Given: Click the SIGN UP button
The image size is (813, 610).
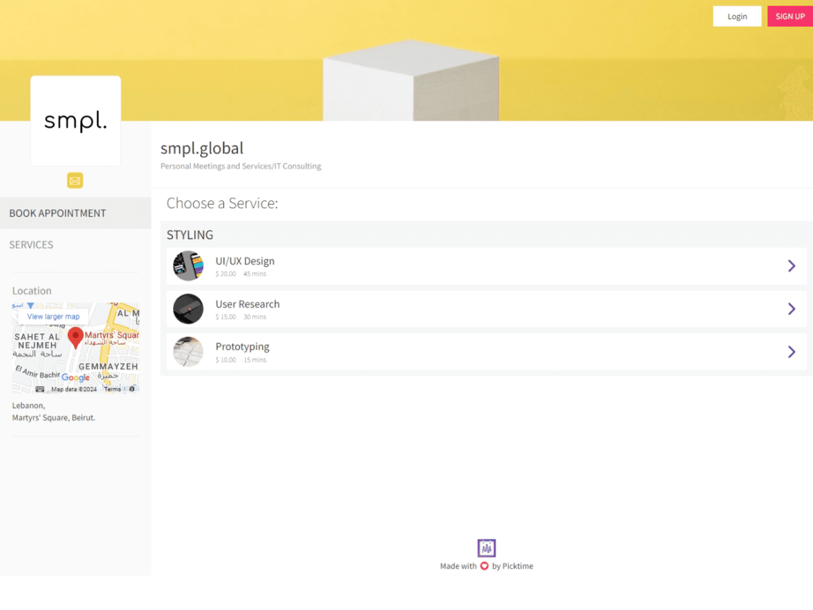Looking at the screenshot, I should click(x=790, y=16).
